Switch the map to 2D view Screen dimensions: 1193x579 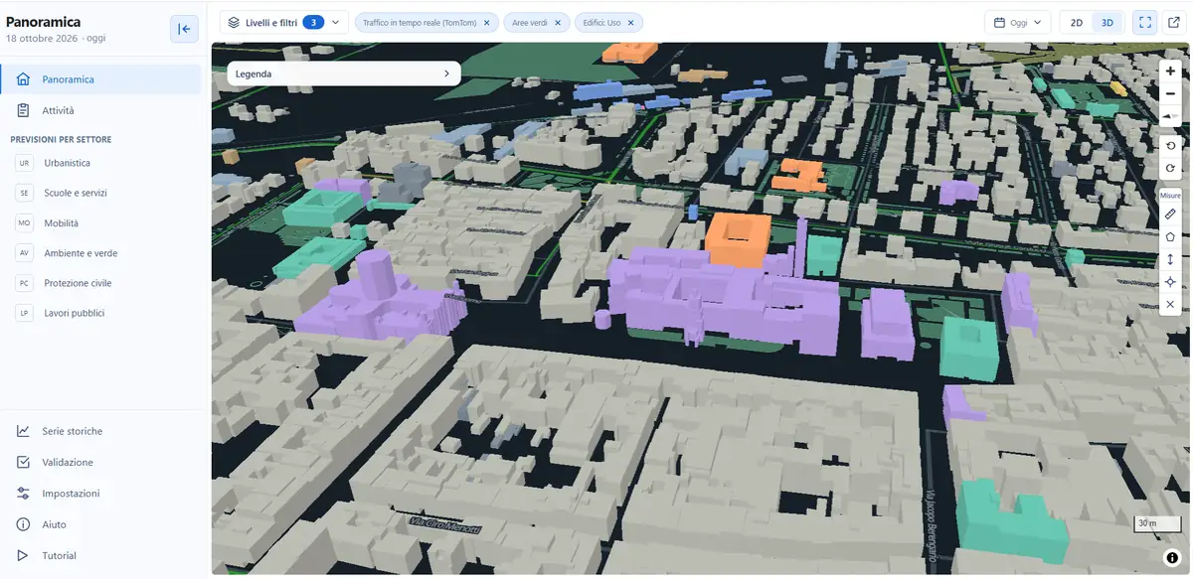[x=1076, y=23]
